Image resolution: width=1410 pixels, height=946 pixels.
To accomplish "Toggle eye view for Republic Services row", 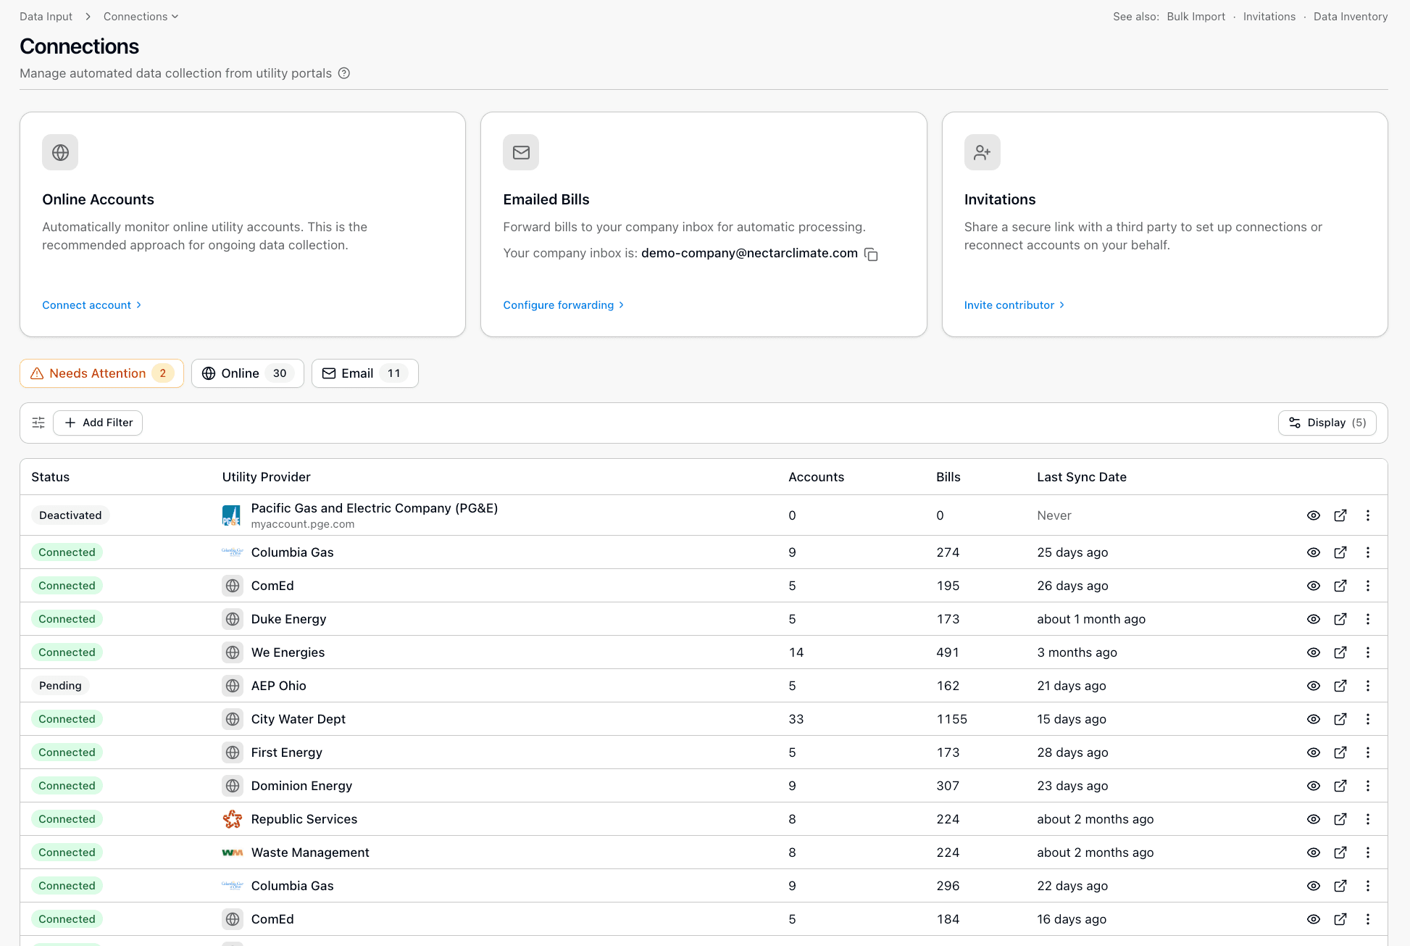I will click(x=1314, y=819).
